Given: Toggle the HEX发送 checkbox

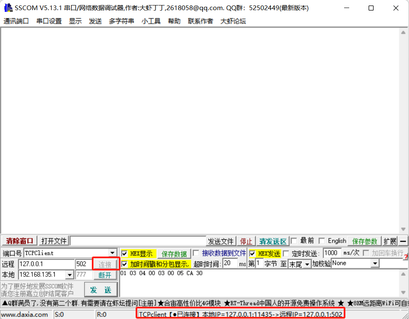Looking at the screenshot, I should tap(252, 254).
